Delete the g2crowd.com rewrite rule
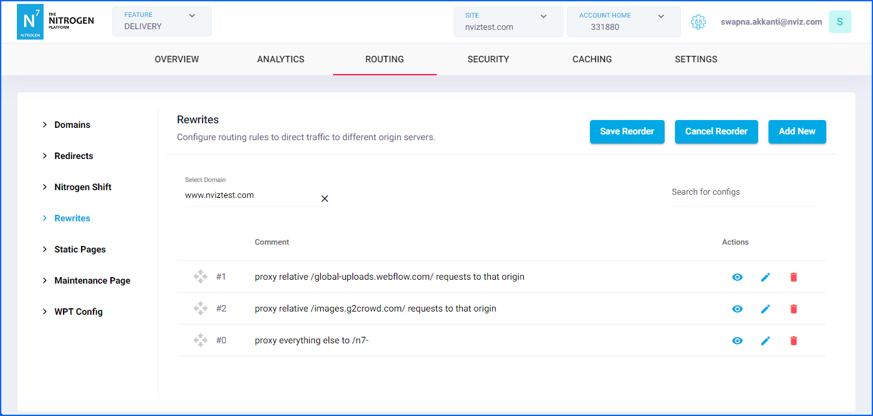This screenshot has width=873, height=416. point(793,309)
